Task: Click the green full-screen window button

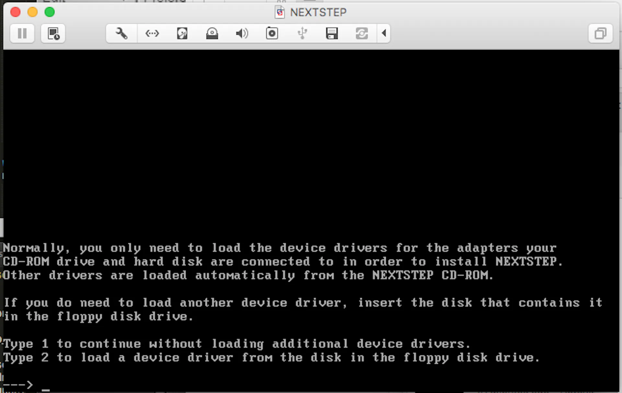Action: point(50,12)
